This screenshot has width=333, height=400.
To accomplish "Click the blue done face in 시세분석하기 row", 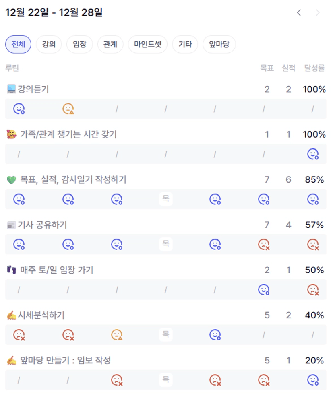I will click(x=215, y=334).
